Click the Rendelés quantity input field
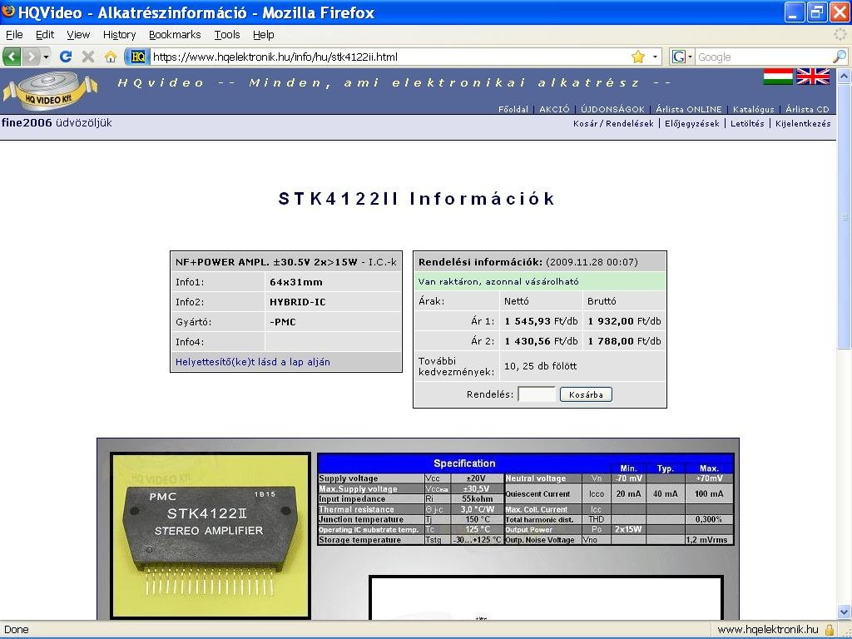The width and height of the screenshot is (852, 639). (537, 394)
